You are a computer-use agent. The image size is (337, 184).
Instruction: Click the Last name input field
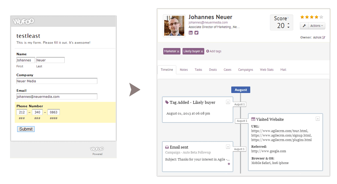(50, 60)
